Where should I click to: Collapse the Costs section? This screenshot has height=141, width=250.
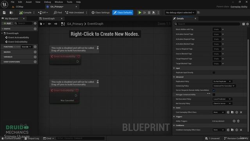[x=174, y=108]
